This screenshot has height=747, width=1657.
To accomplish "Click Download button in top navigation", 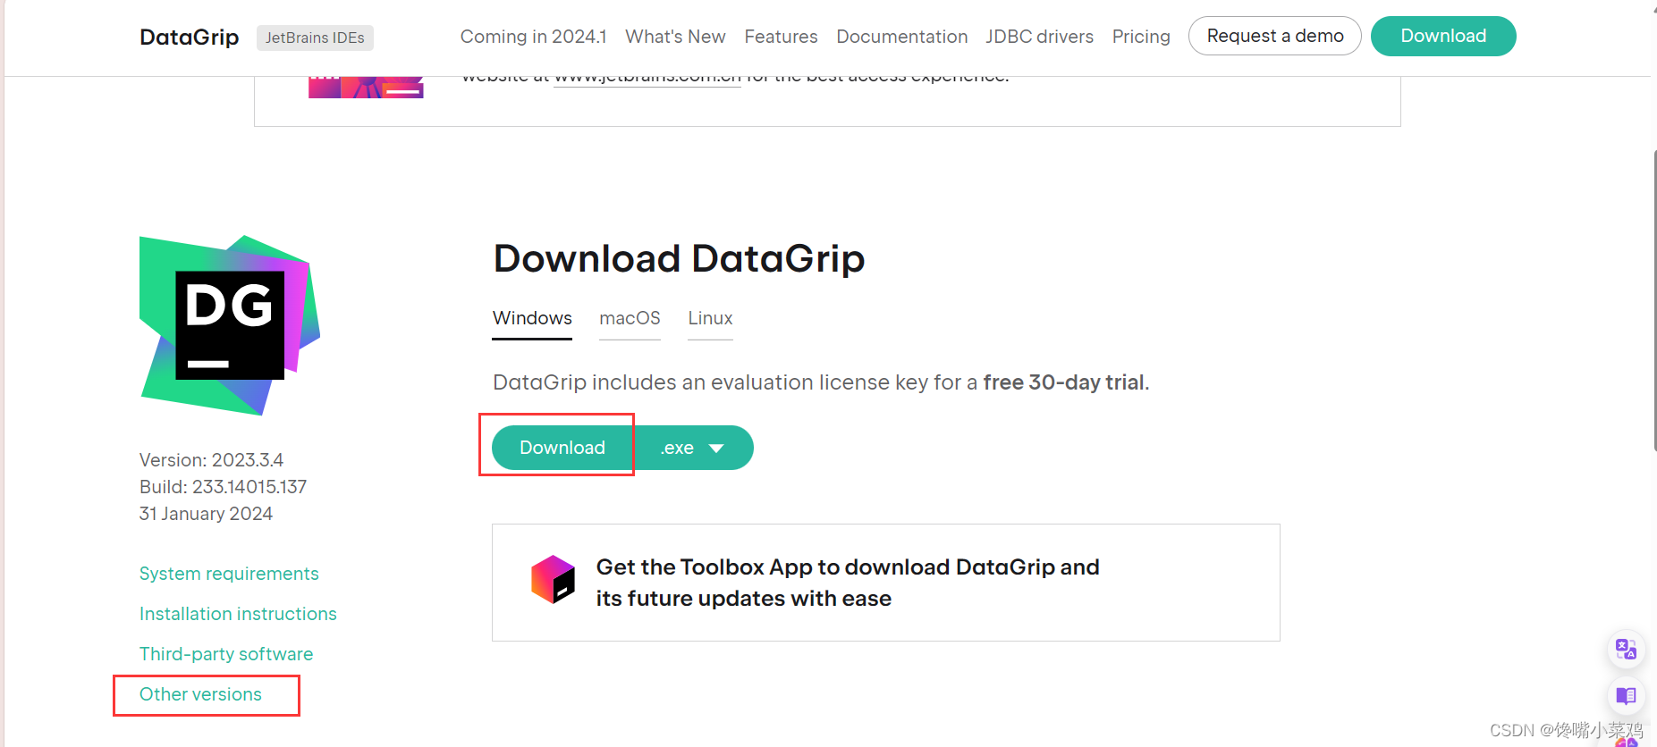I will (x=1443, y=36).
